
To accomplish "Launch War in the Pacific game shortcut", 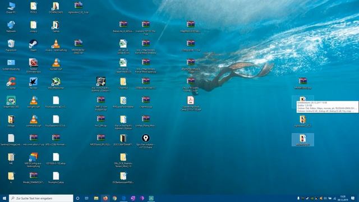I will (101, 85).
